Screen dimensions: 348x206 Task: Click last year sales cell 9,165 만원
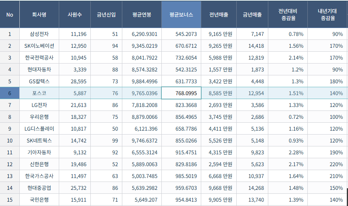coord(219,34)
